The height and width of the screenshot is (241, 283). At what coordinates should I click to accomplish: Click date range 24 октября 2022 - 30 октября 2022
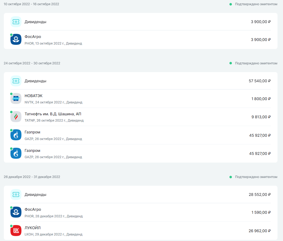[x=32, y=63]
